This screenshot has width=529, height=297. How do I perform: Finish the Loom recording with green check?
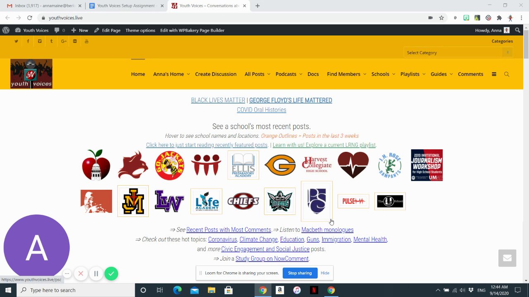click(111, 273)
